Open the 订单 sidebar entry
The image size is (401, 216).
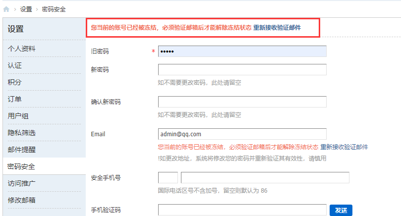pos(15,99)
